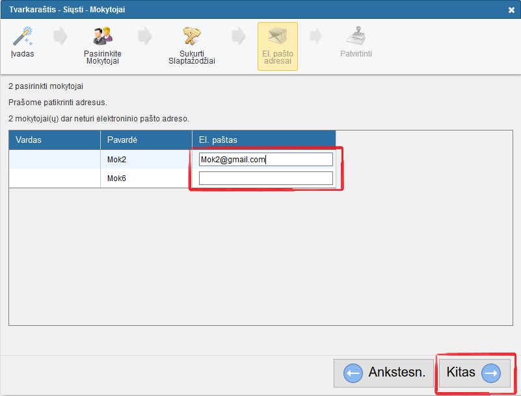This screenshot has height=396, width=521.
Task: Open the Sukurti Slaptažodžiai keys step
Action: [x=191, y=36]
